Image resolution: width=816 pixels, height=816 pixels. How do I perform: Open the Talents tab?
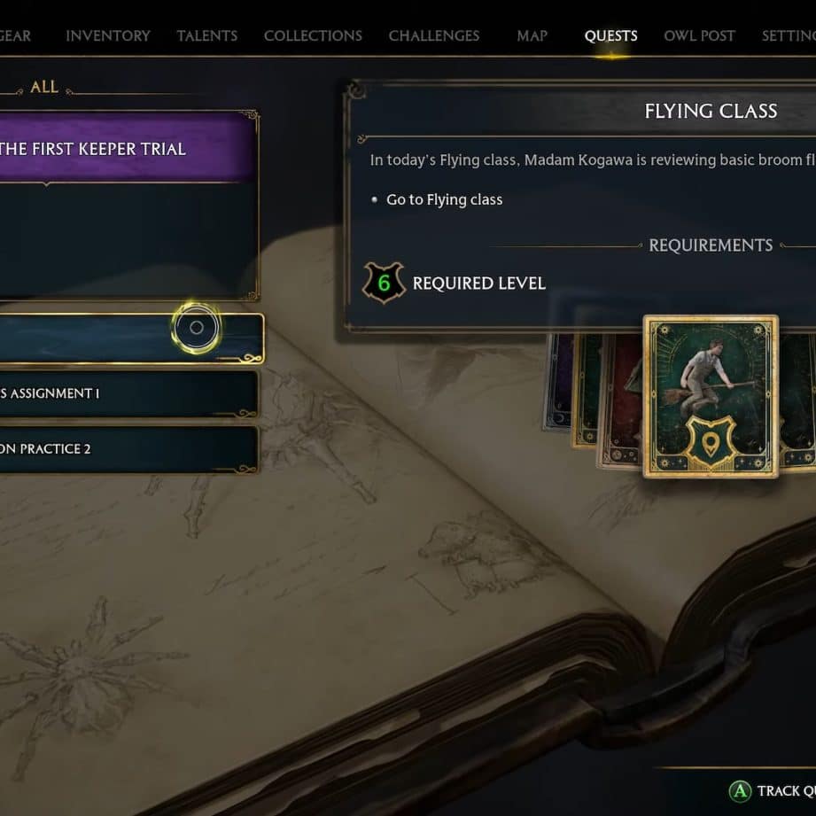point(206,36)
